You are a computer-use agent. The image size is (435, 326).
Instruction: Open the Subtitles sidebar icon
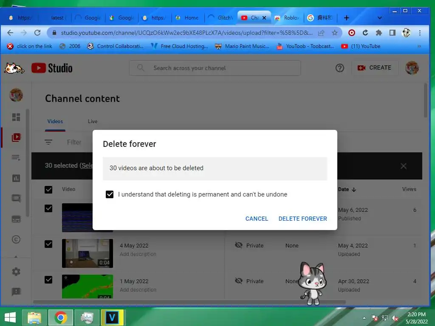pyautogui.click(x=16, y=219)
